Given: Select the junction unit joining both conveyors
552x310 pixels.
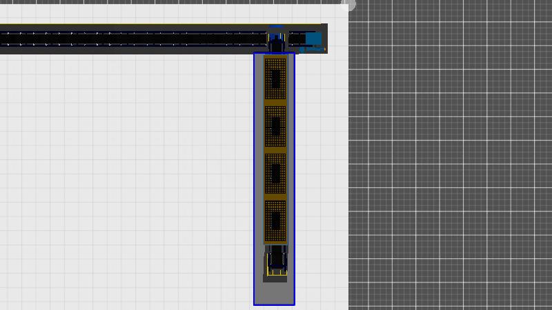Looking at the screenshot, I should pos(277,43).
